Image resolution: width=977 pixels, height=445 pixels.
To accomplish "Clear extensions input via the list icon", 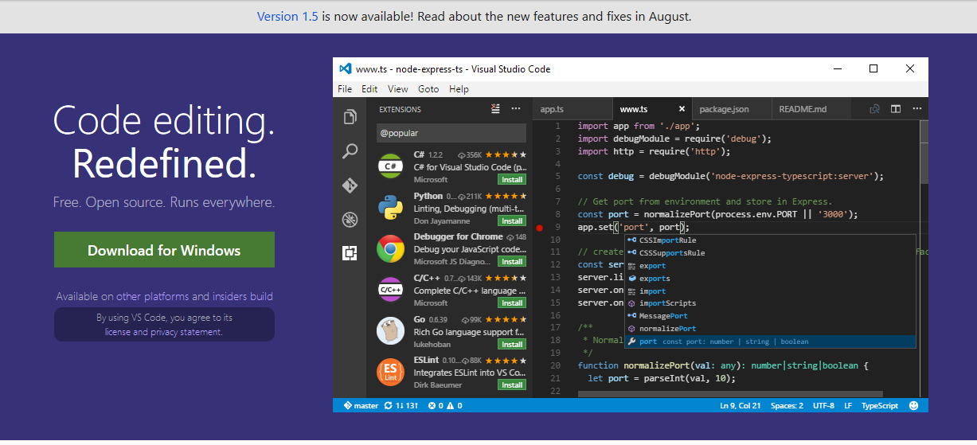I will 496,109.
